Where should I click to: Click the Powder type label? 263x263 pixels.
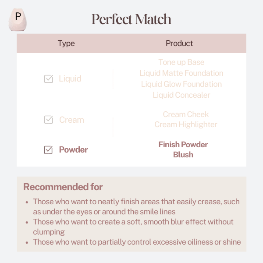74,149
